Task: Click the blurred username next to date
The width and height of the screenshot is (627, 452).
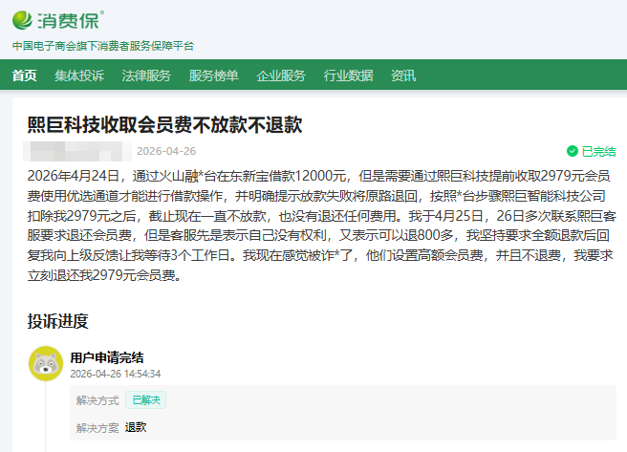Action: 77,151
